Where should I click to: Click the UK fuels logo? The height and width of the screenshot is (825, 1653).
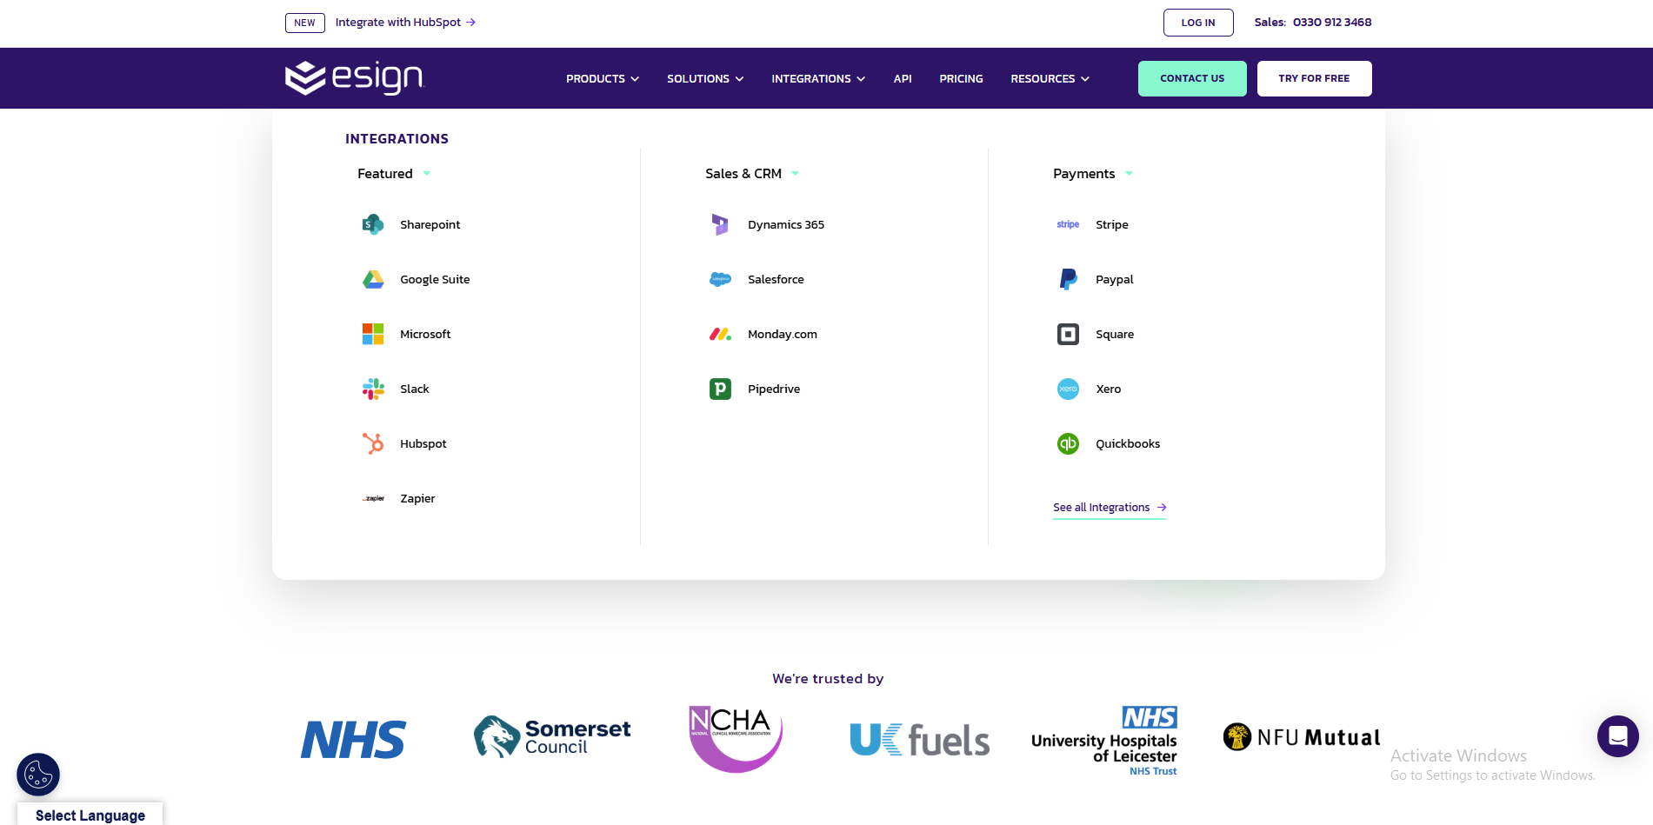(919, 740)
